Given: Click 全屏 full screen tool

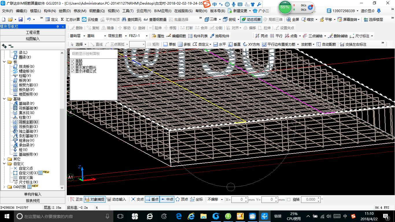Looking at the screenshot, I should click(293, 19).
